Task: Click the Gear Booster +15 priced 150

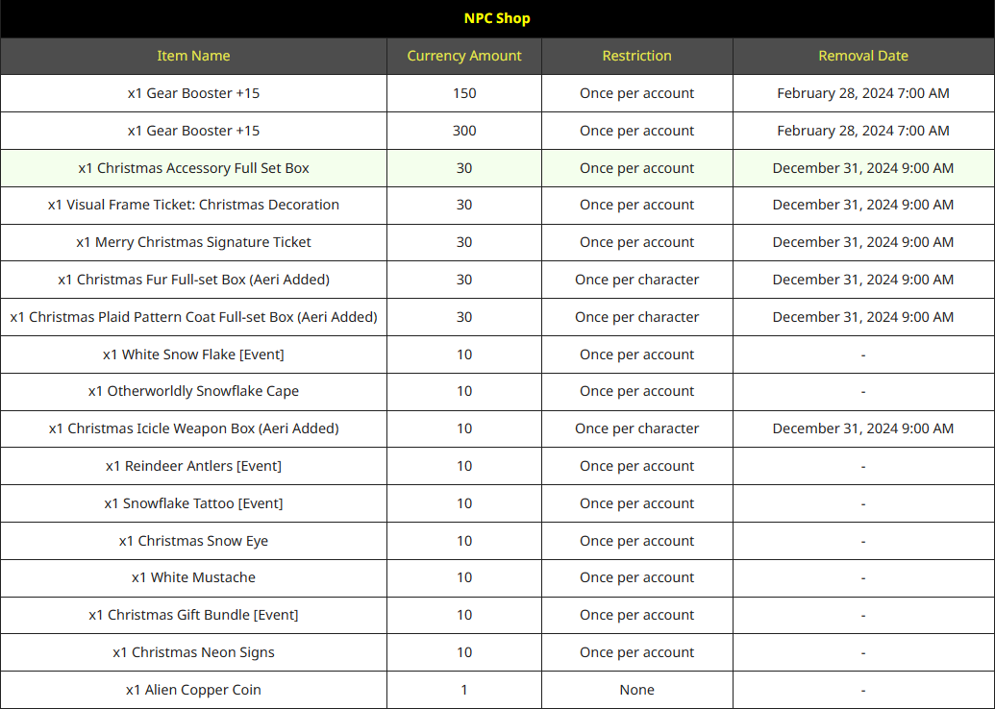Action: point(193,93)
